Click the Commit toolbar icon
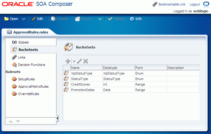Viewport: 211px width, 134px height. pos(53,19)
